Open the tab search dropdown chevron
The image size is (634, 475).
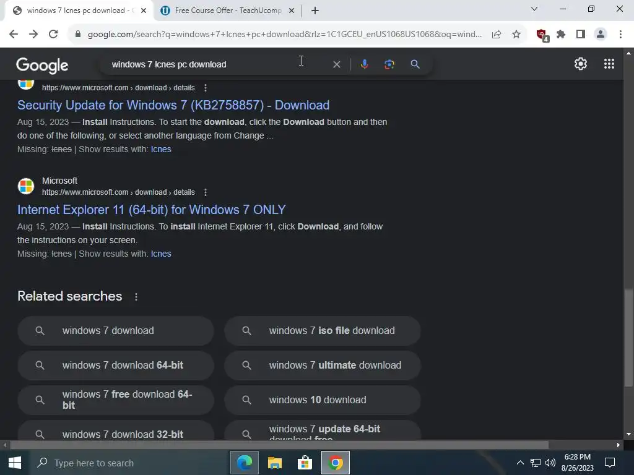pyautogui.click(x=534, y=9)
